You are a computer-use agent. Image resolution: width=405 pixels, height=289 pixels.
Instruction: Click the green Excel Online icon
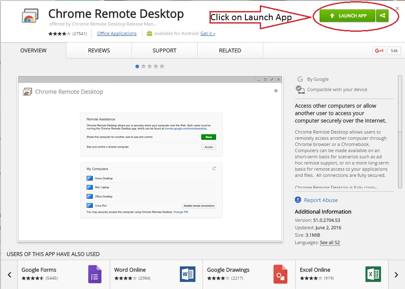pyautogui.click(x=373, y=274)
